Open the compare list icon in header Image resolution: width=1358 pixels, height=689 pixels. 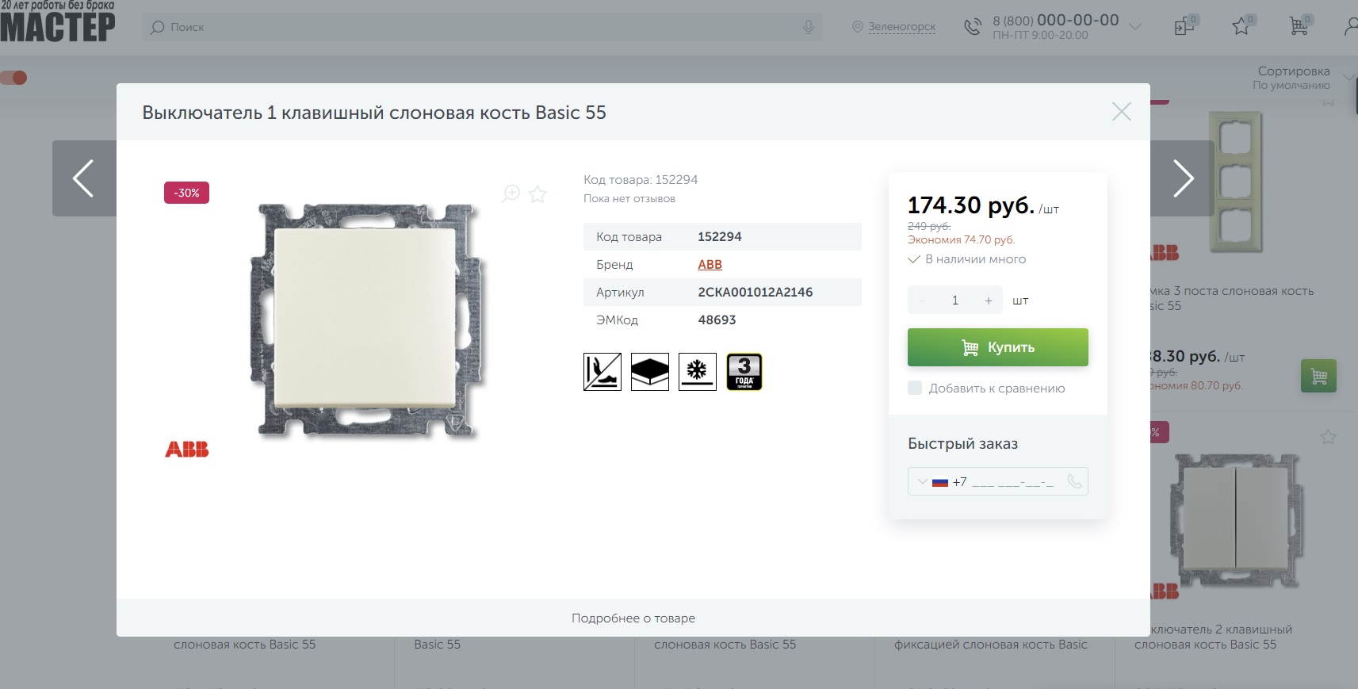tap(1184, 26)
